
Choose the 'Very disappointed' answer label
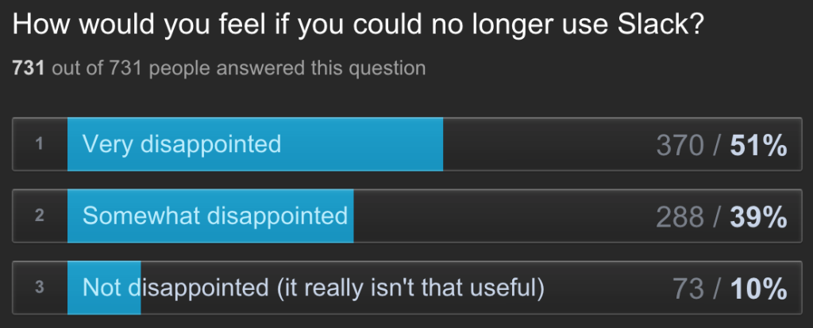(182, 143)
